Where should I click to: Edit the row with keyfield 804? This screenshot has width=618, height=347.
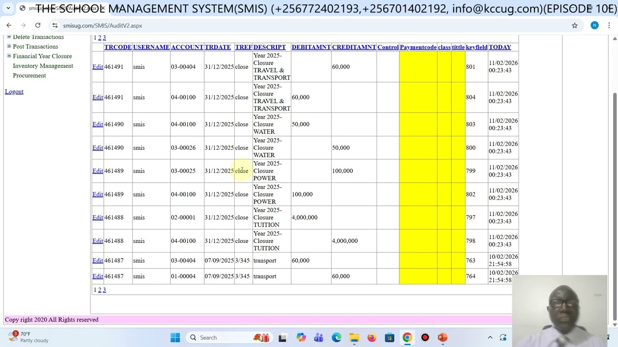(98, 97)
